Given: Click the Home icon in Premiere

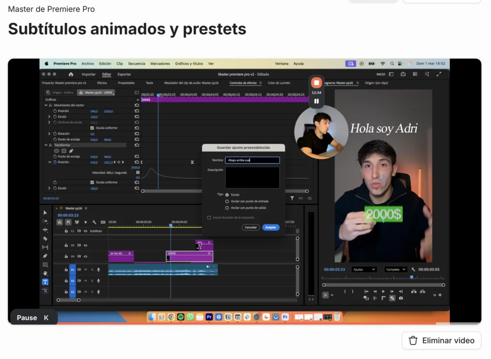Looking at the screenshot, I should coord(71,74).
